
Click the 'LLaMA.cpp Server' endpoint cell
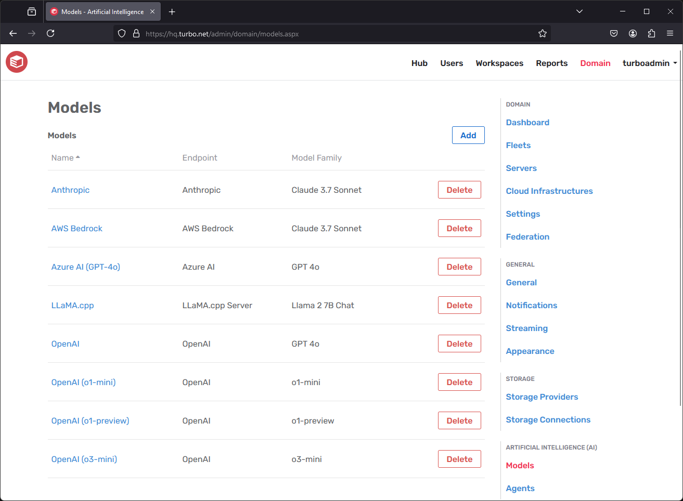(x=217, y=306)
